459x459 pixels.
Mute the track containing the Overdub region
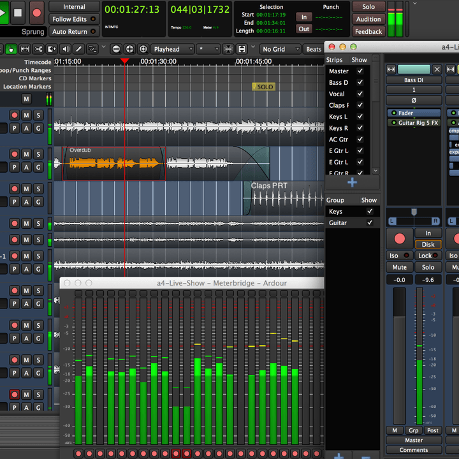click(26, 154)
